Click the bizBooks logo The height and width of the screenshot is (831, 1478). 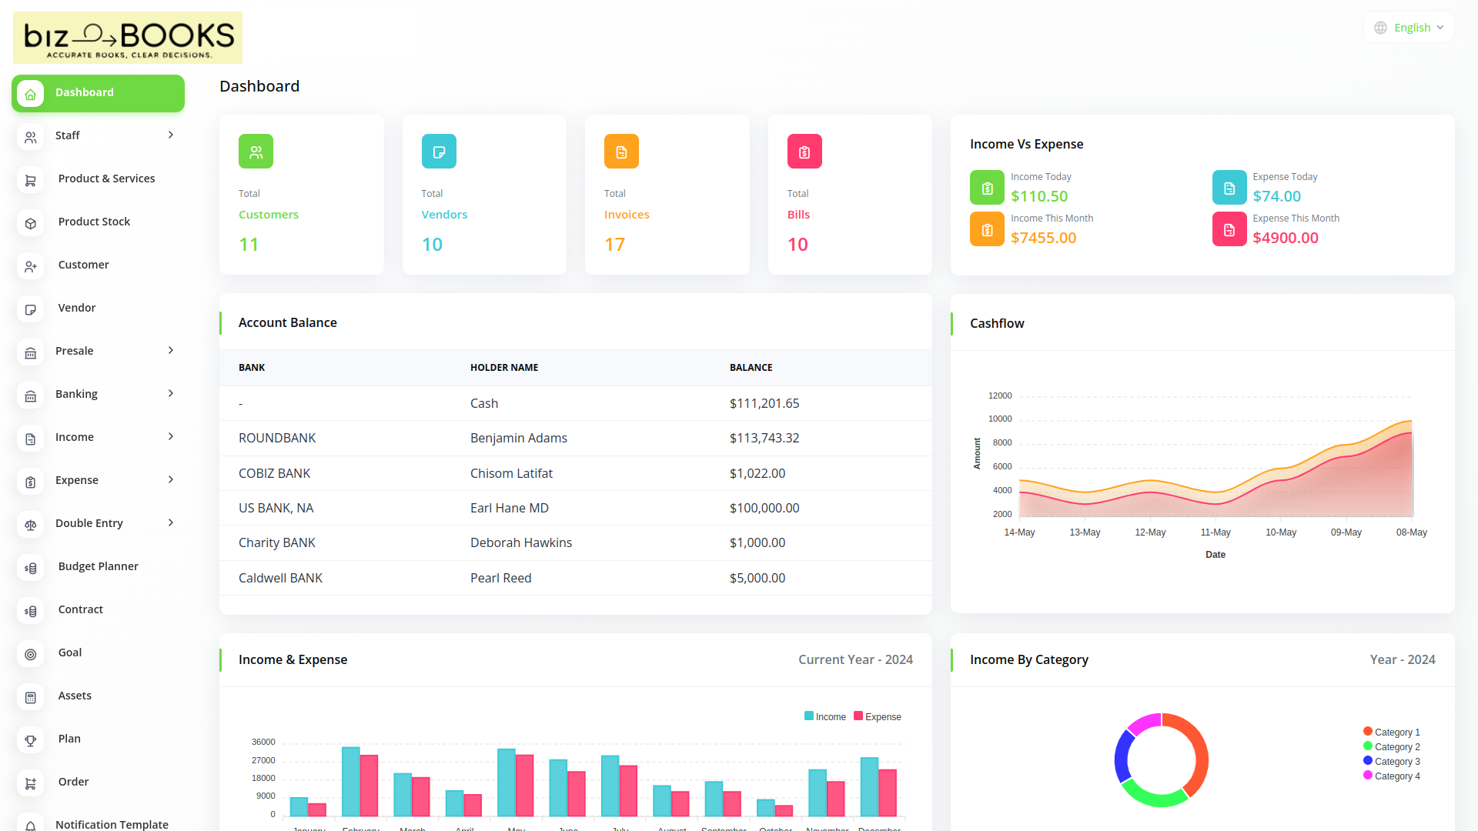coord(128,38)
